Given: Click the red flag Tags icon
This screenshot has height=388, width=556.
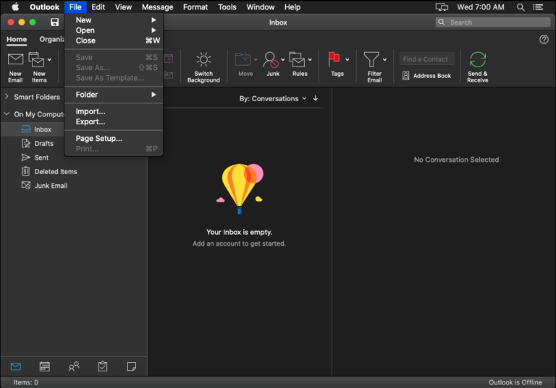Looking at the screenshot, I should pos(334,59).
